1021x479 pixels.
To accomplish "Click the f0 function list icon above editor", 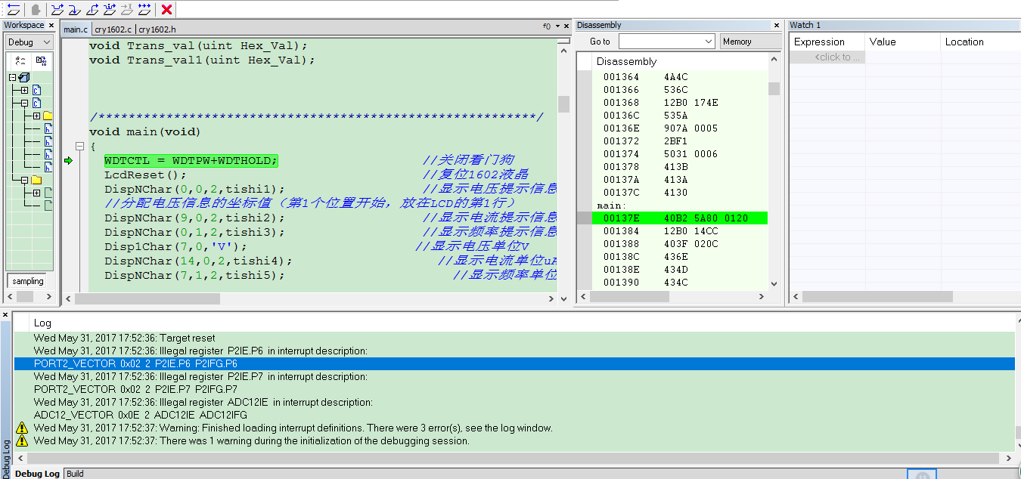I will [547, 26].
